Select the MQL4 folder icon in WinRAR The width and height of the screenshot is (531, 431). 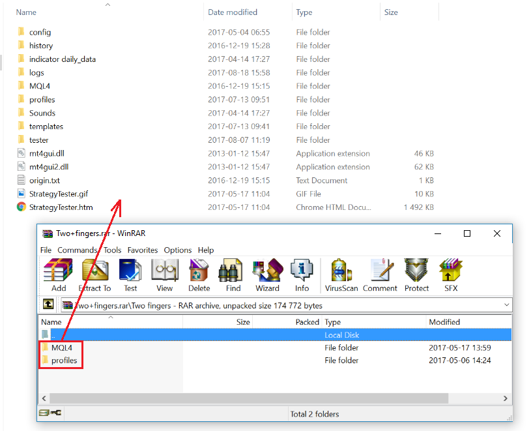point(45,348)
